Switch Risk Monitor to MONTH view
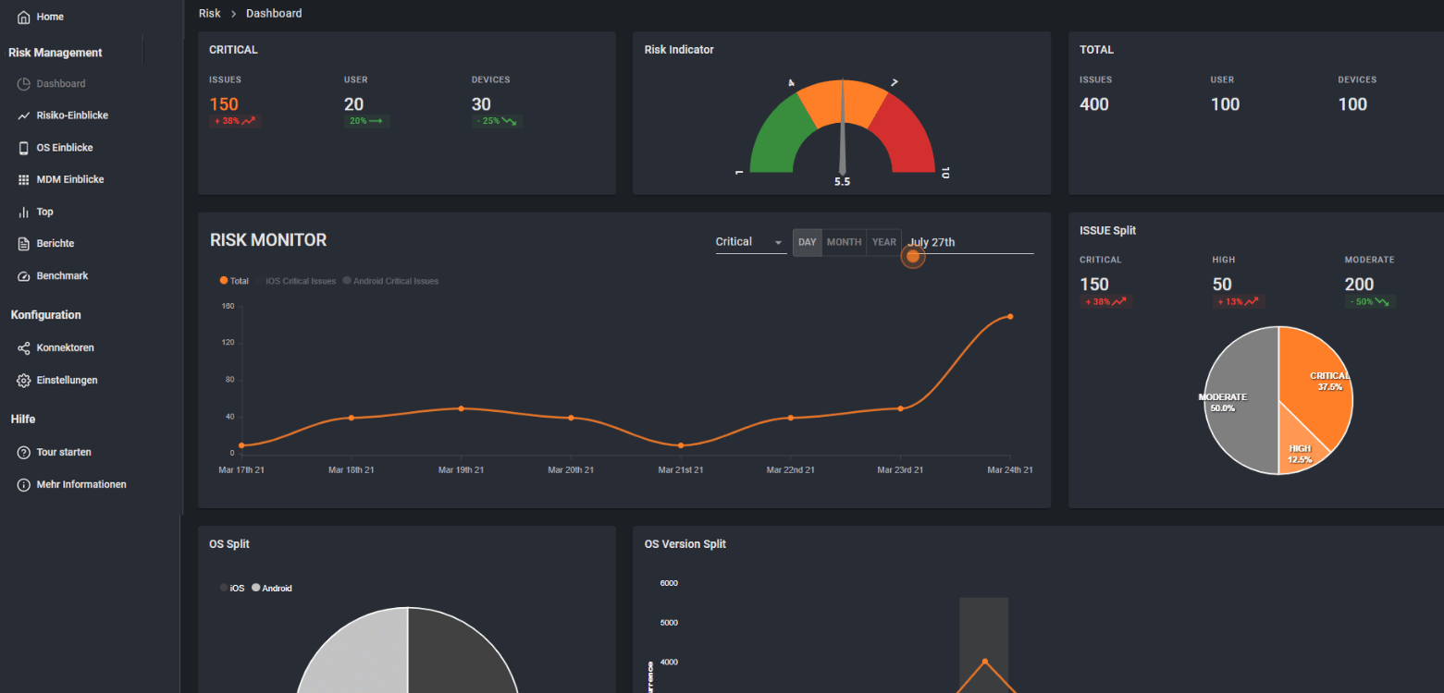 click(844, 242)
